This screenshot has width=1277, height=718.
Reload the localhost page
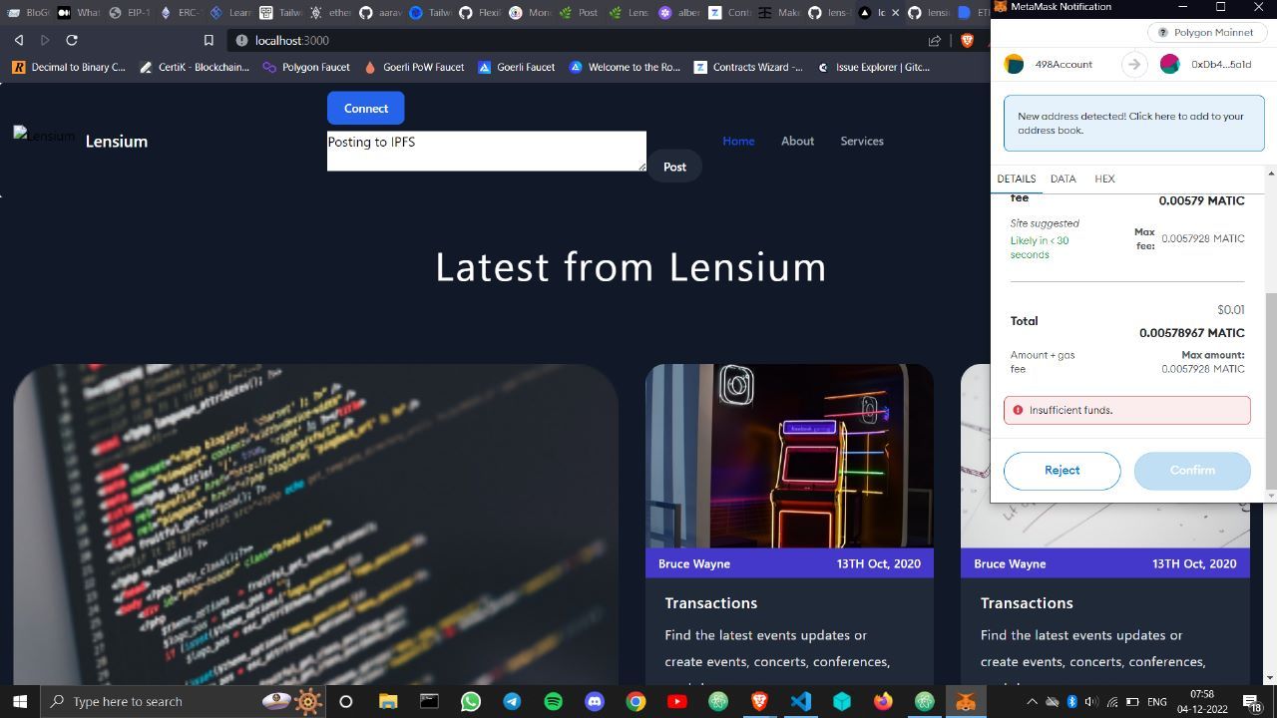coord(72,40)
